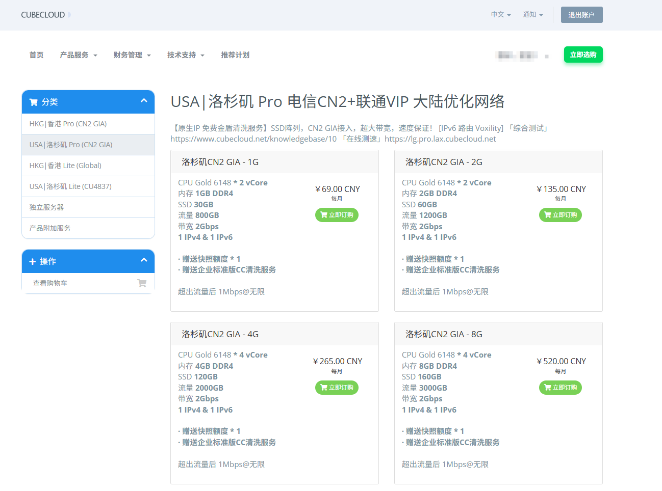662x491 pixels.
Task: Click SSD 160GB spec text
Action: pyautogui.click(x=422, y=377)
